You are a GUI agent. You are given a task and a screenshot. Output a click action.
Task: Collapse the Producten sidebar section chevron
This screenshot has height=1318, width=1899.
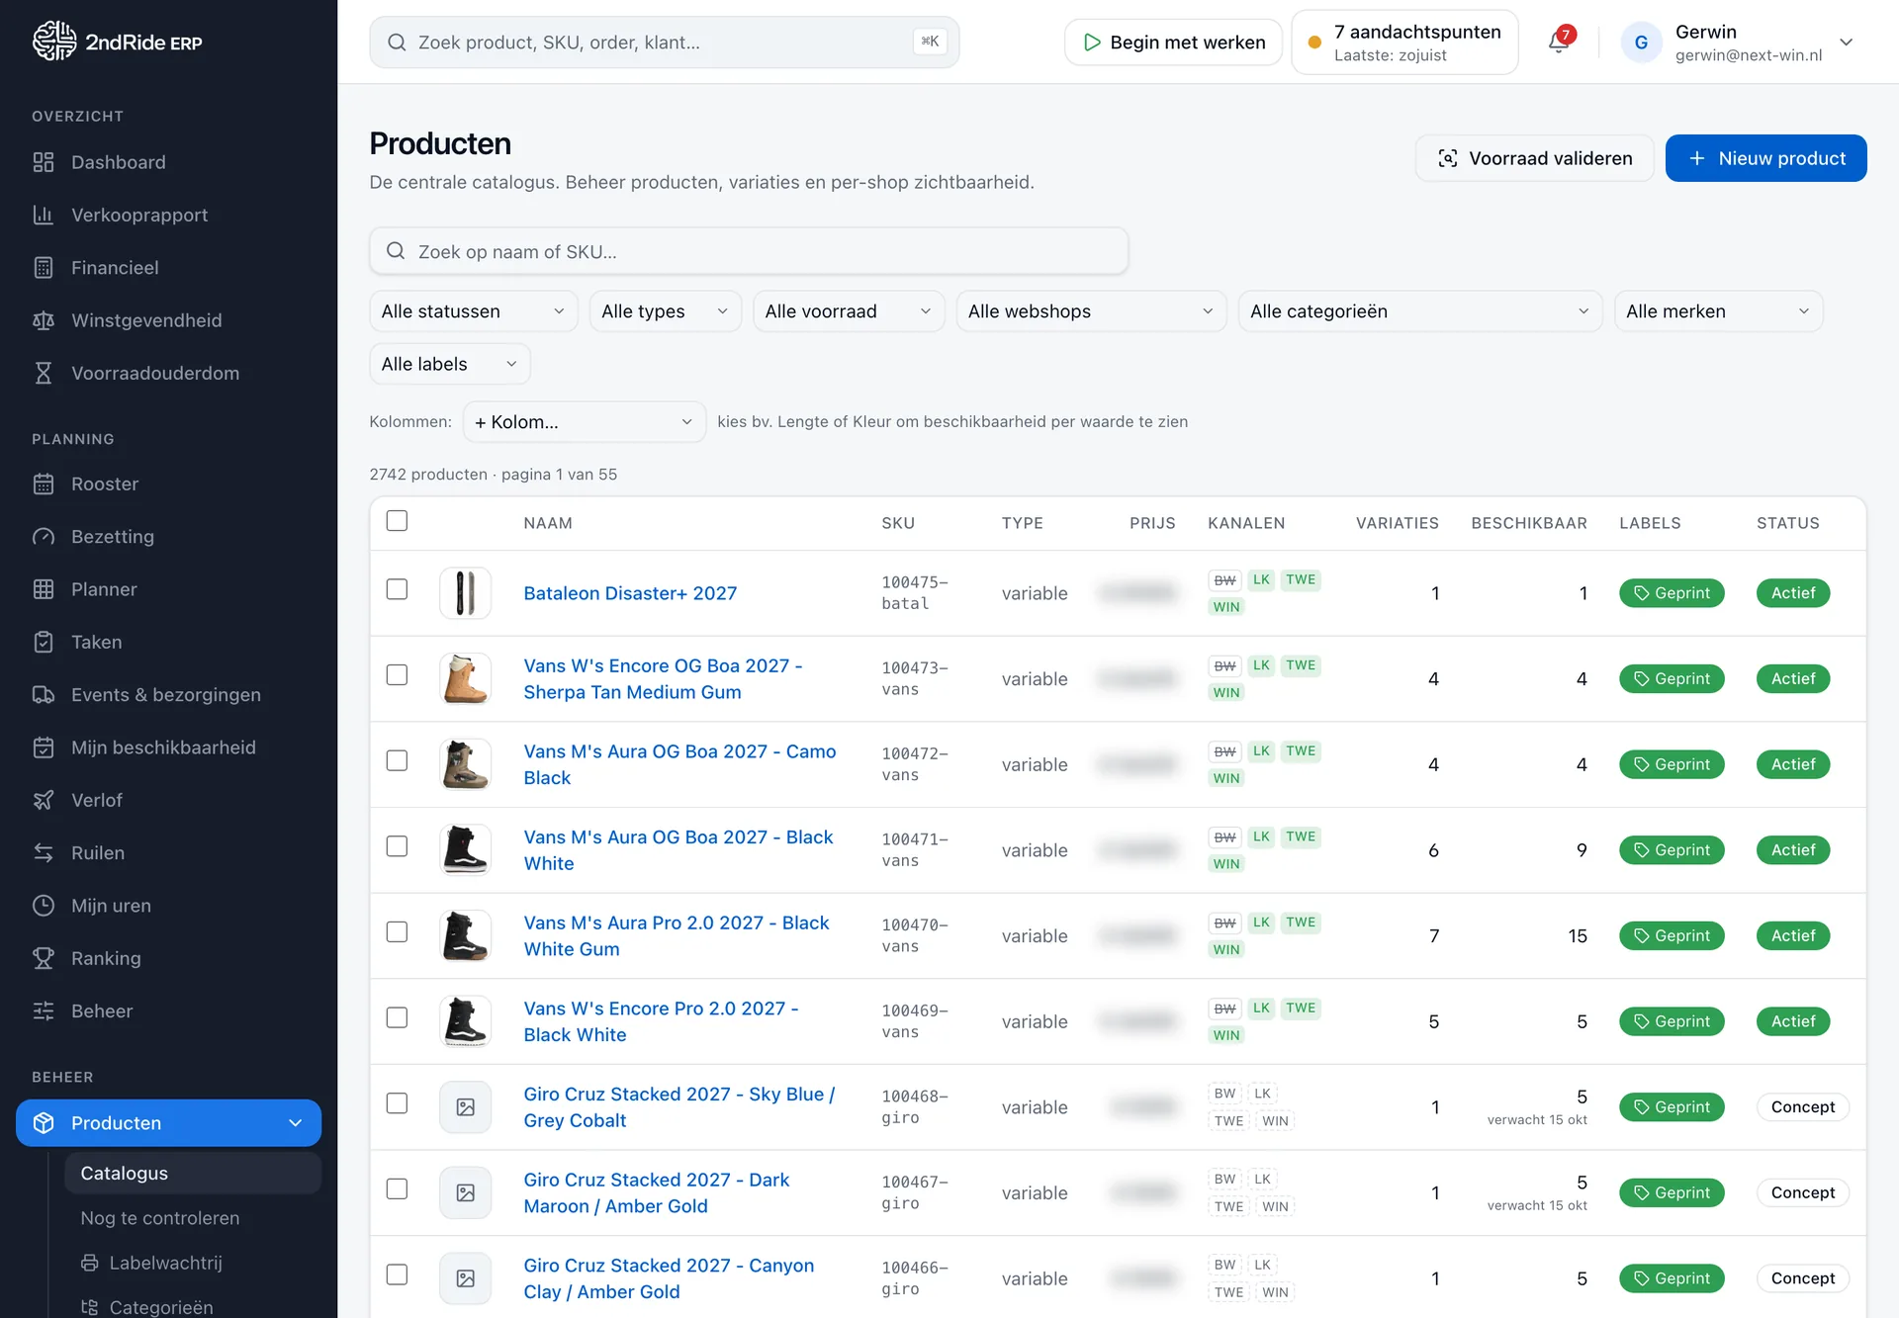point(295,1123)
